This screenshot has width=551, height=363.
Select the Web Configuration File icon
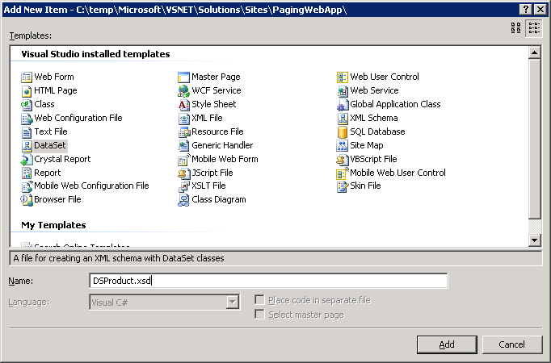27,119
